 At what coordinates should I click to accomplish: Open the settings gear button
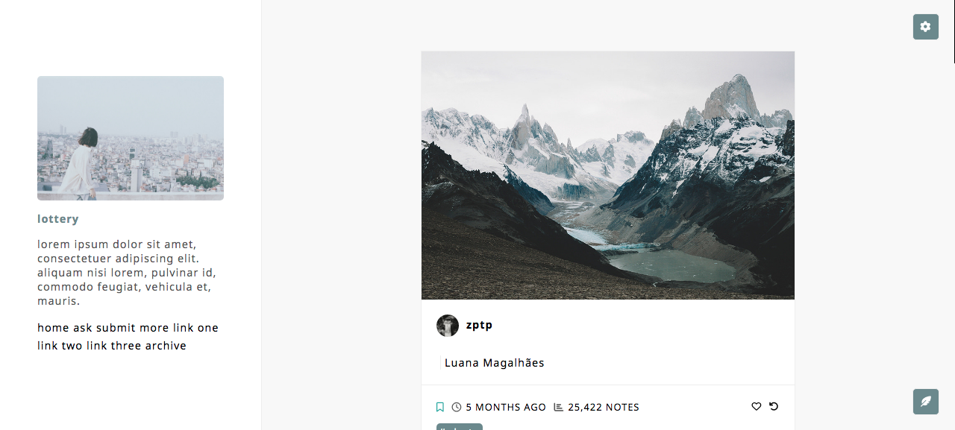(x=925, y=27)
